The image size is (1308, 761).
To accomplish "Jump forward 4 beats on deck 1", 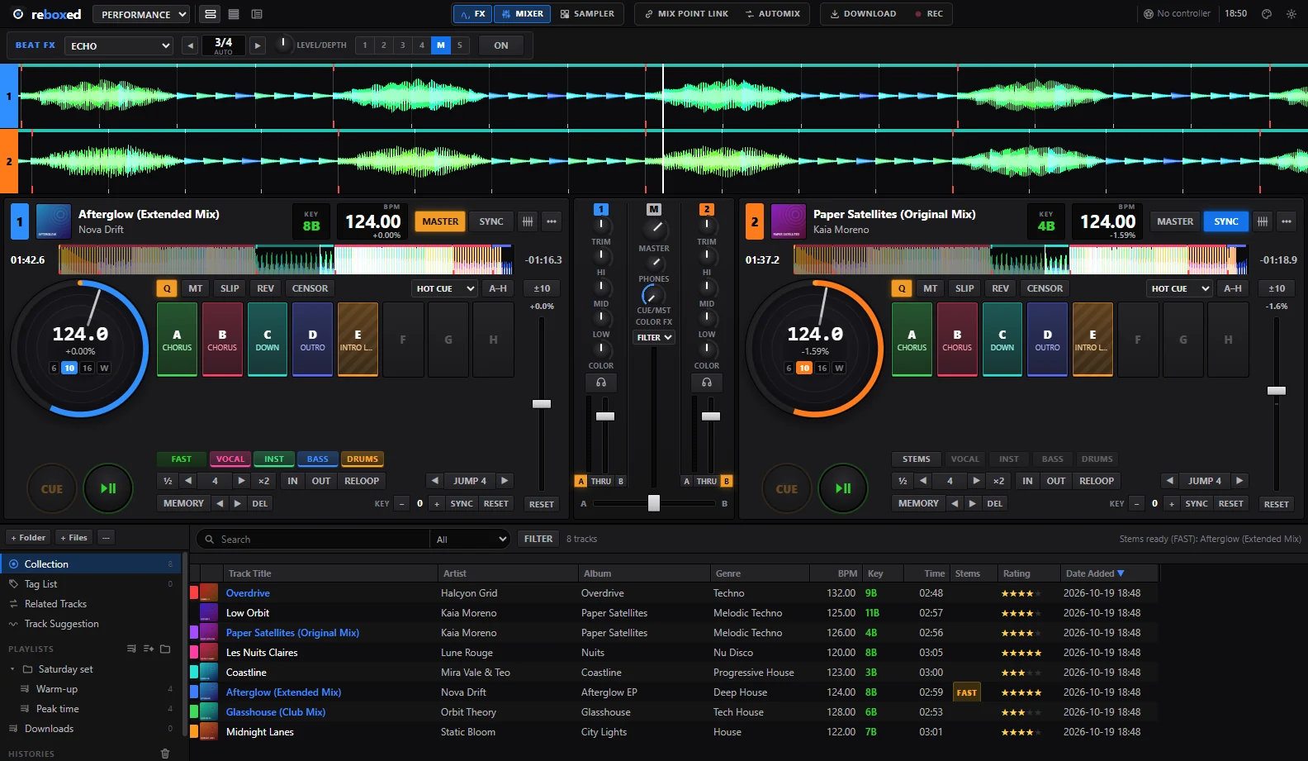I will pos(505,481).
